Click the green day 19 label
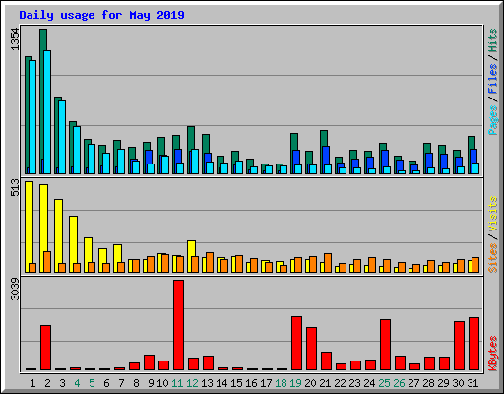The image size is (504, 394). [x=295, y=383]
